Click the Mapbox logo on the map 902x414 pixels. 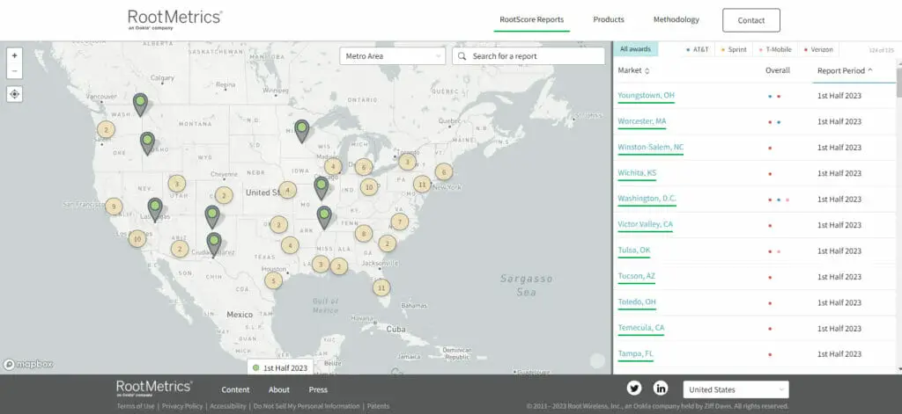pyautogui.click(x=29, y=364)
